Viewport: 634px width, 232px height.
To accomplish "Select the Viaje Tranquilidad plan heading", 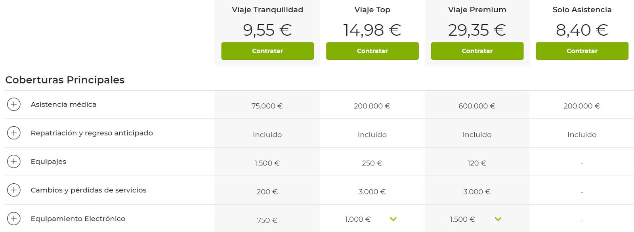I will pyautogui.click(x=267, y=10).
